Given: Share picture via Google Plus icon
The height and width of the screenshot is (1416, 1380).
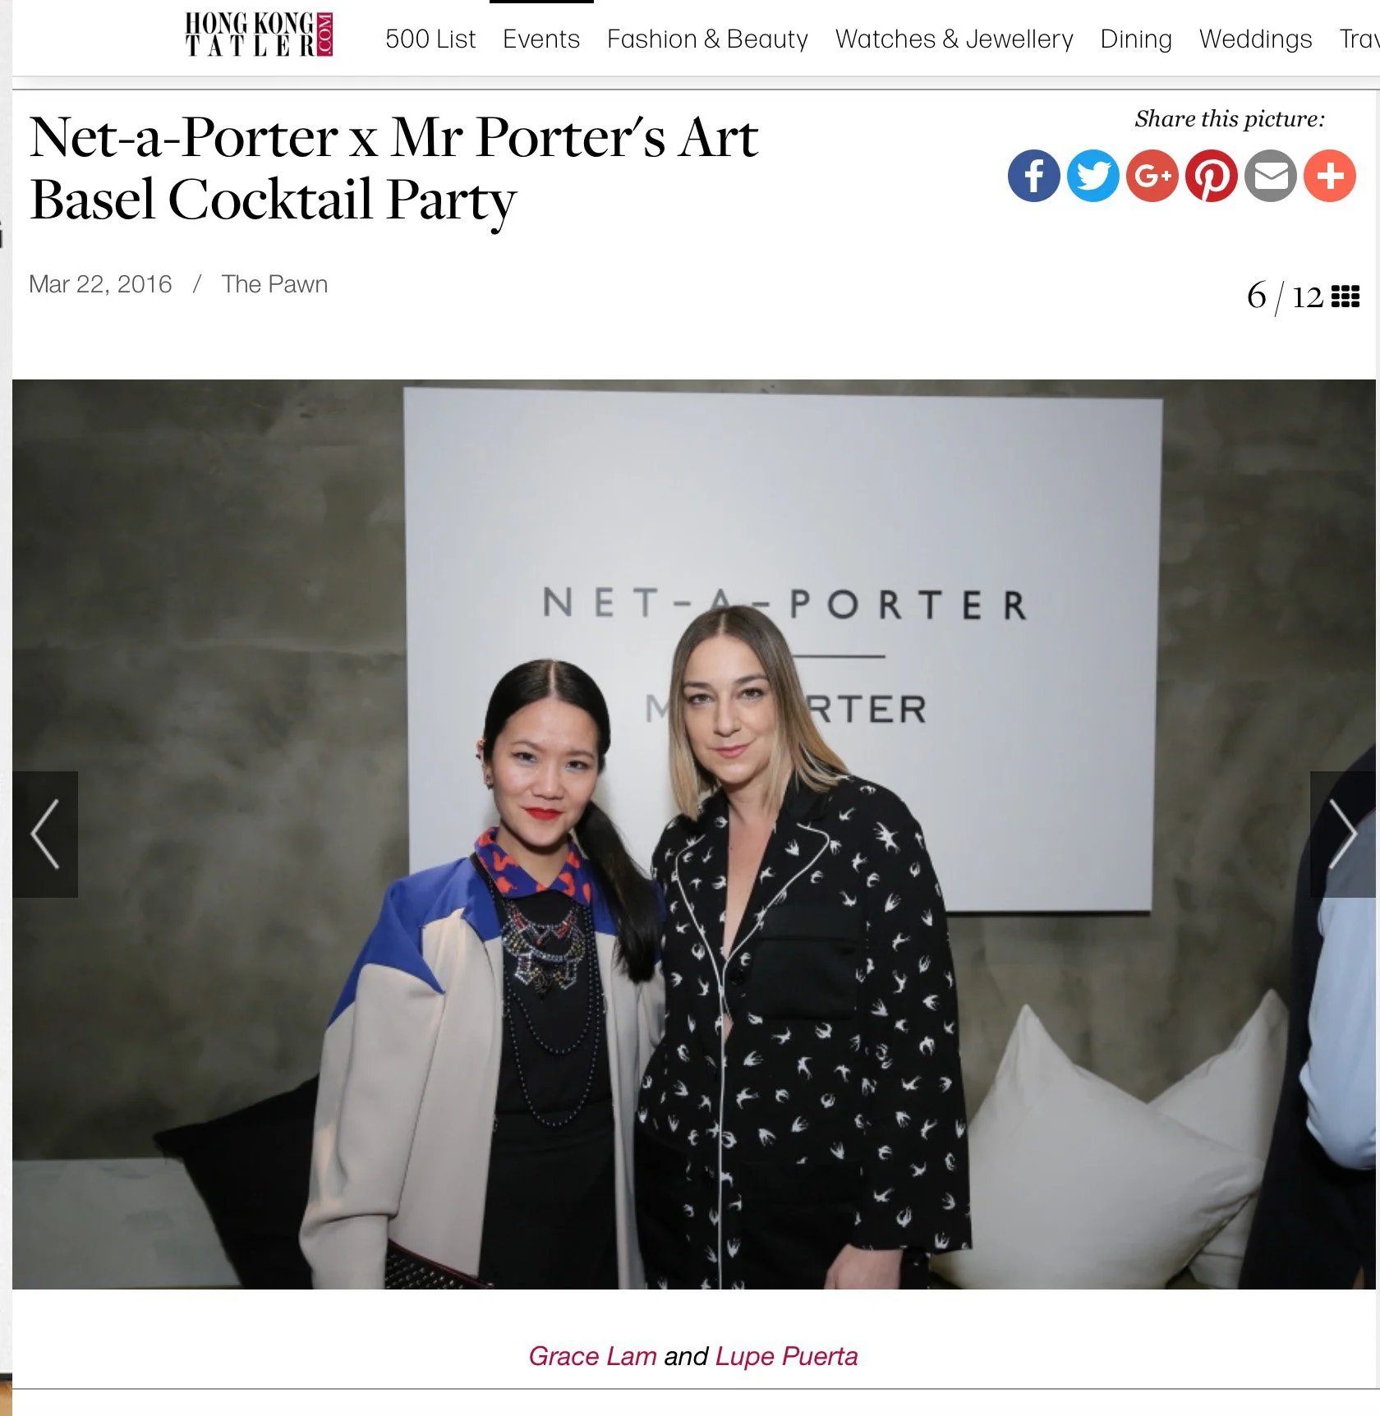Looking at the screenshot, I should coord(1152,176).
